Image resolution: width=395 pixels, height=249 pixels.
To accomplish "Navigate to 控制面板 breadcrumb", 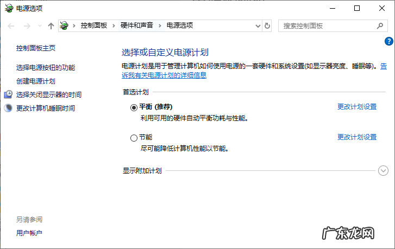I will pyautogui.click(x=93, y=25).
